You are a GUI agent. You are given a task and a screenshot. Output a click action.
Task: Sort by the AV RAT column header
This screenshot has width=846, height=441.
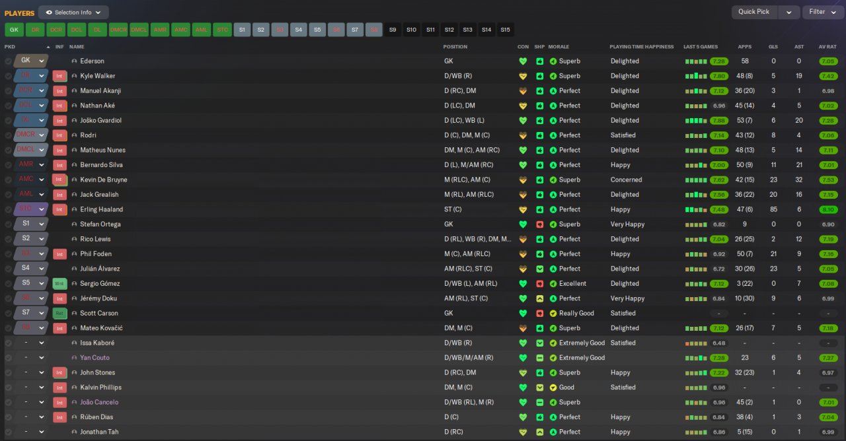827,47
